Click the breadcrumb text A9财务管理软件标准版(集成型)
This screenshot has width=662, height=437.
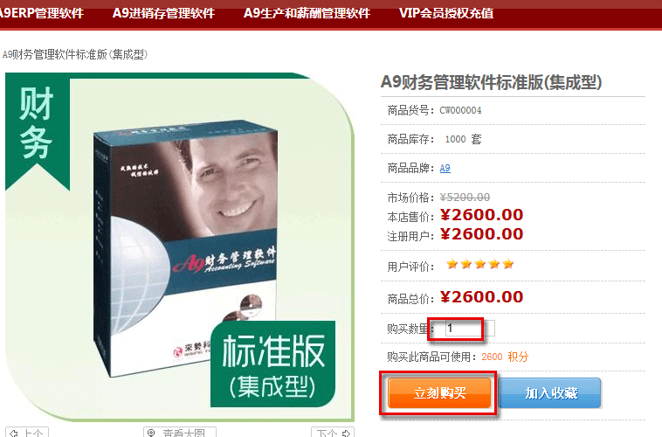pyautogui.click(x=75, y=54)
